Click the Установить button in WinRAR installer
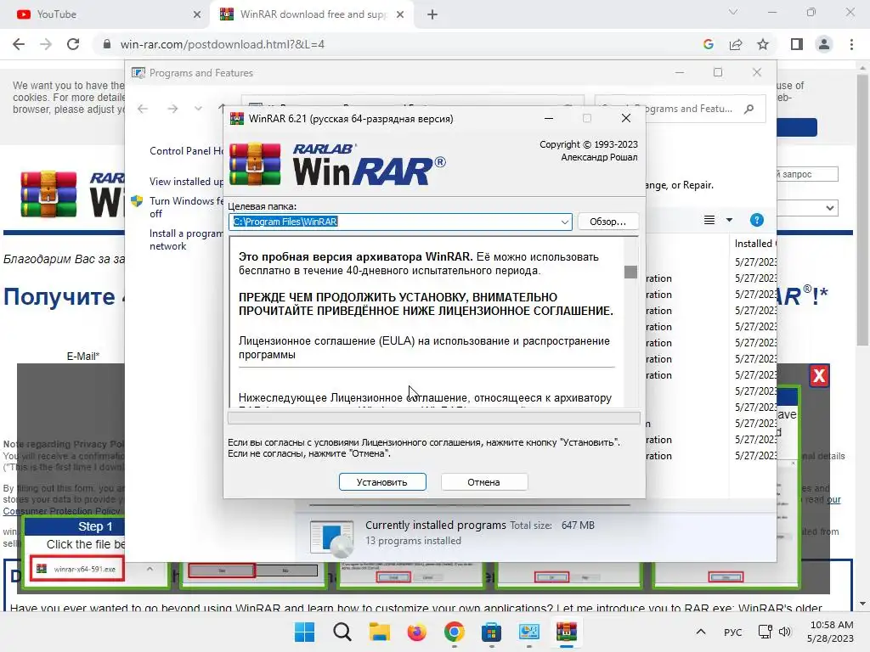The height and width of the screenshot is (652, 870). tap(382, 482)
